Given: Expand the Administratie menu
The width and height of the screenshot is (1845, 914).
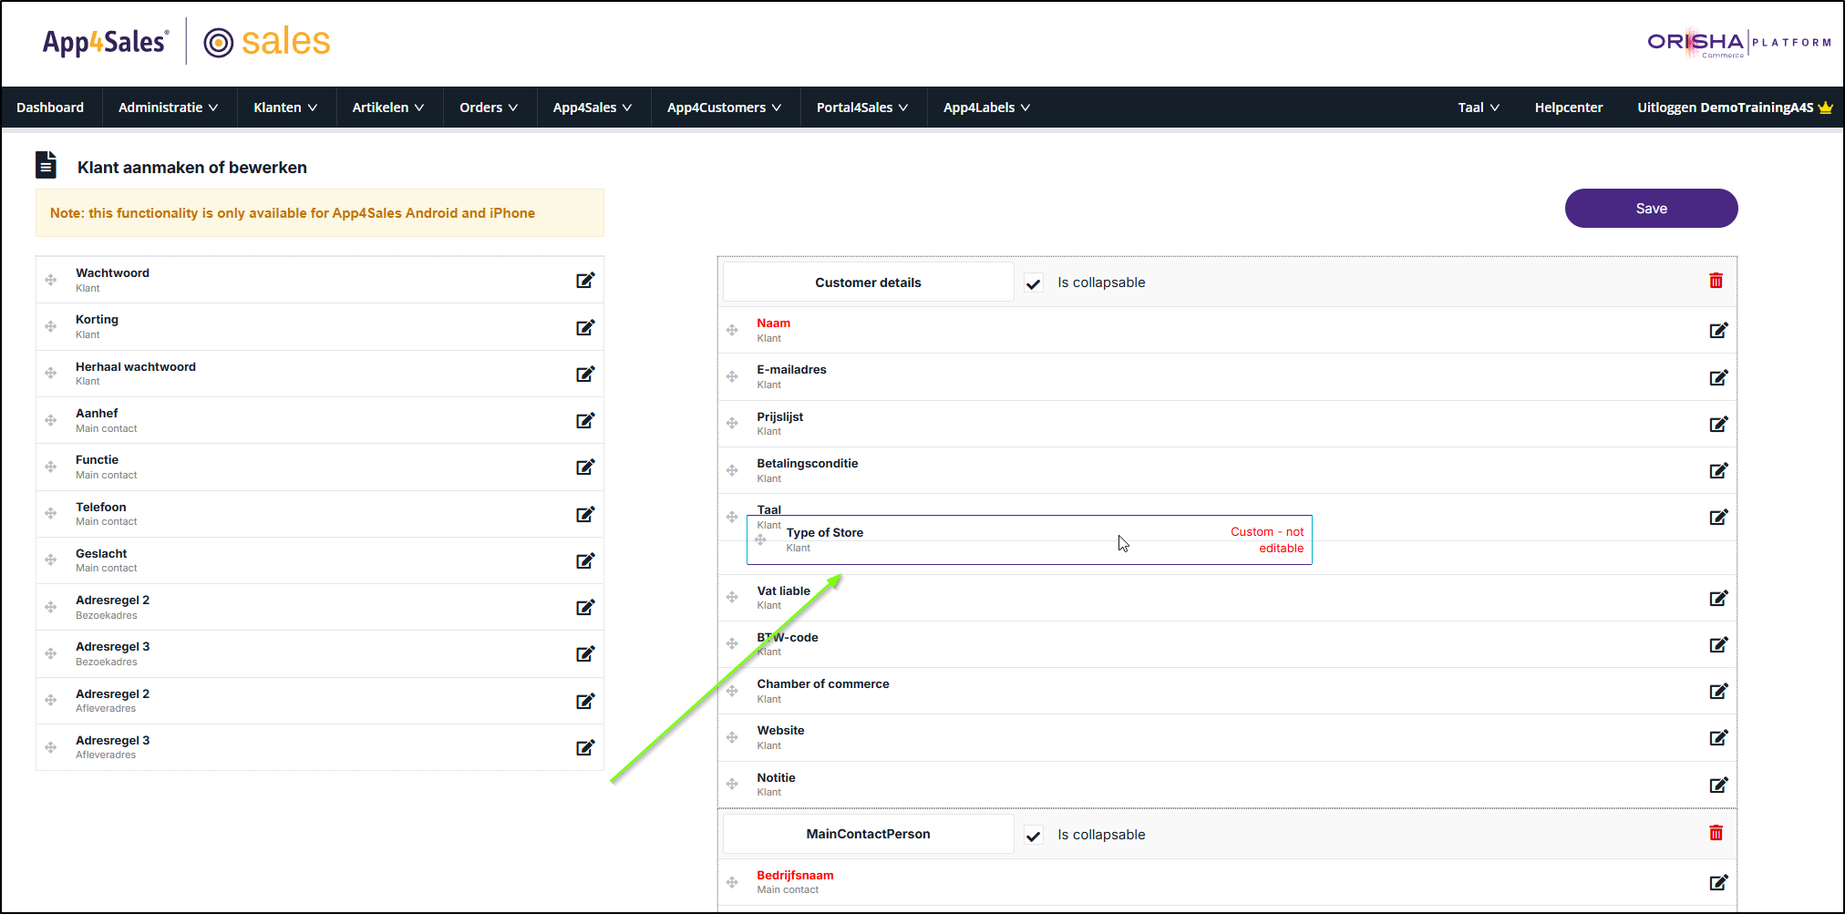Looking at the screenshot, I should 169,108.
